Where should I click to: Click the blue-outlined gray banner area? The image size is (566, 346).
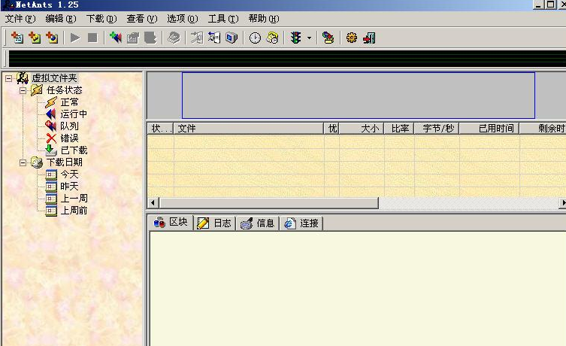click(x=359, y=96)
